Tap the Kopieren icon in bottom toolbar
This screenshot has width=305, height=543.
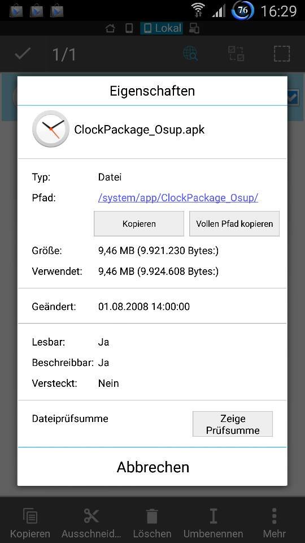click(30, 516)
